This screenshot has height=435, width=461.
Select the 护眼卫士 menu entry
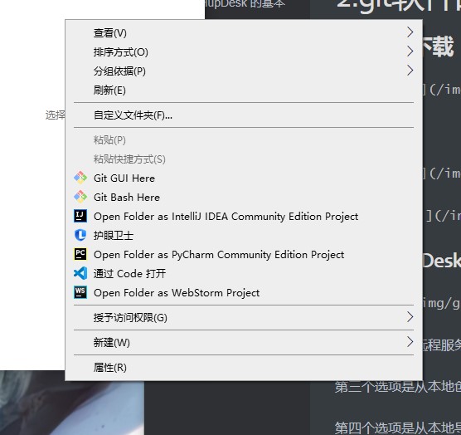coord(244,236)
